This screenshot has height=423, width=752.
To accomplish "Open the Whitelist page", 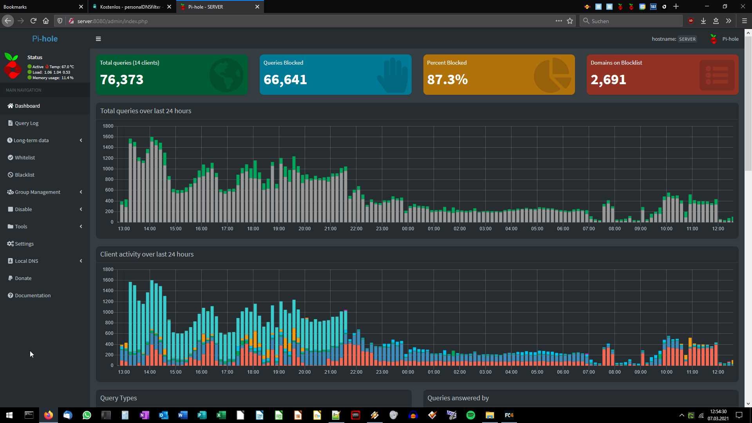I will [45, 157].
